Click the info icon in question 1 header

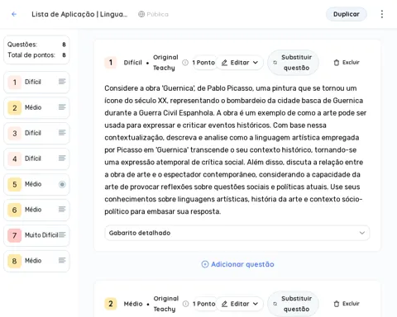pos(185,63)
